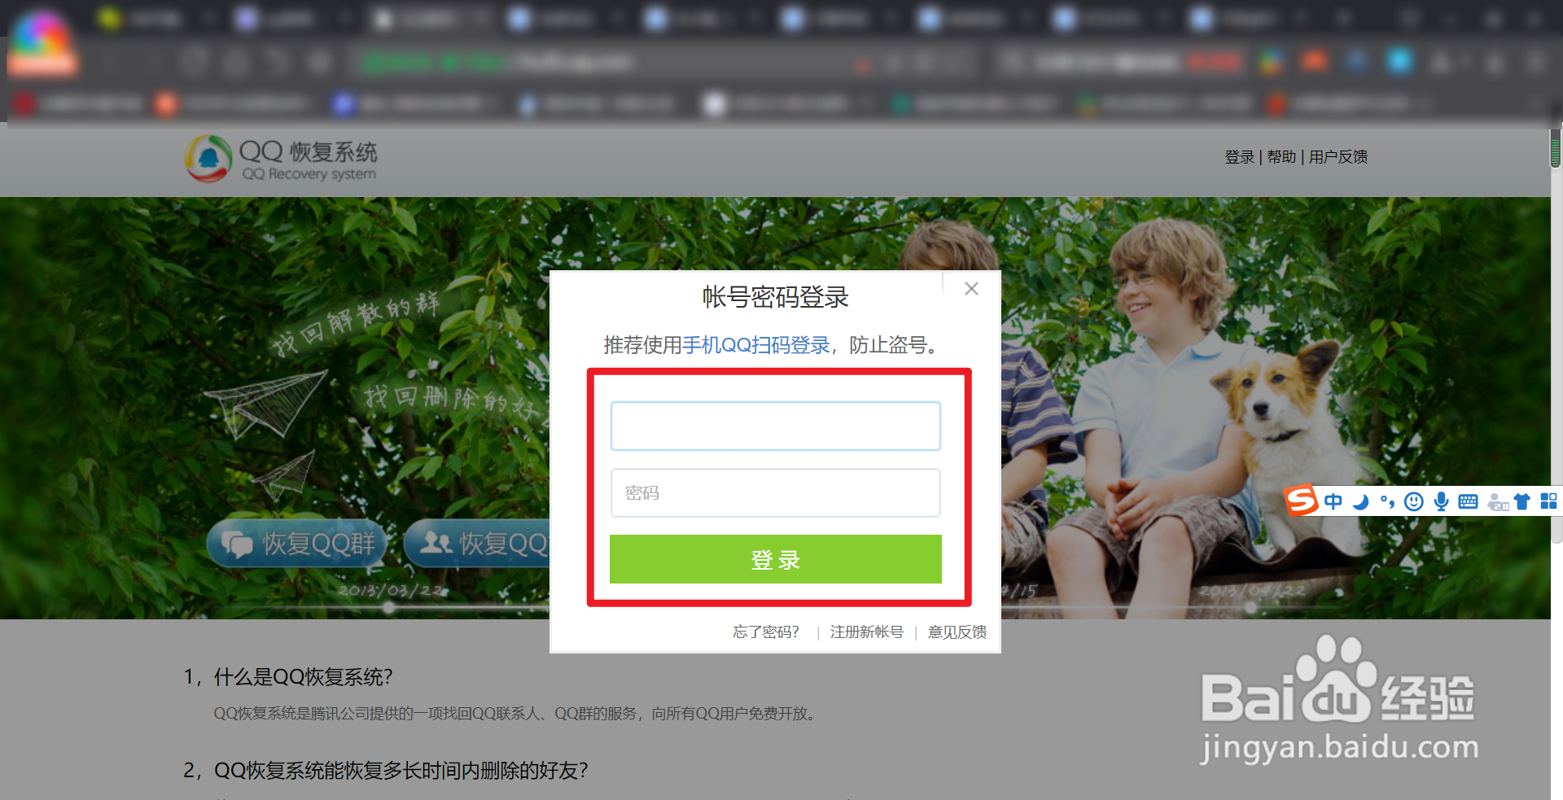Open 帮助 link in page header
The image size is (1563, 800).
(x=1281, y=157)
